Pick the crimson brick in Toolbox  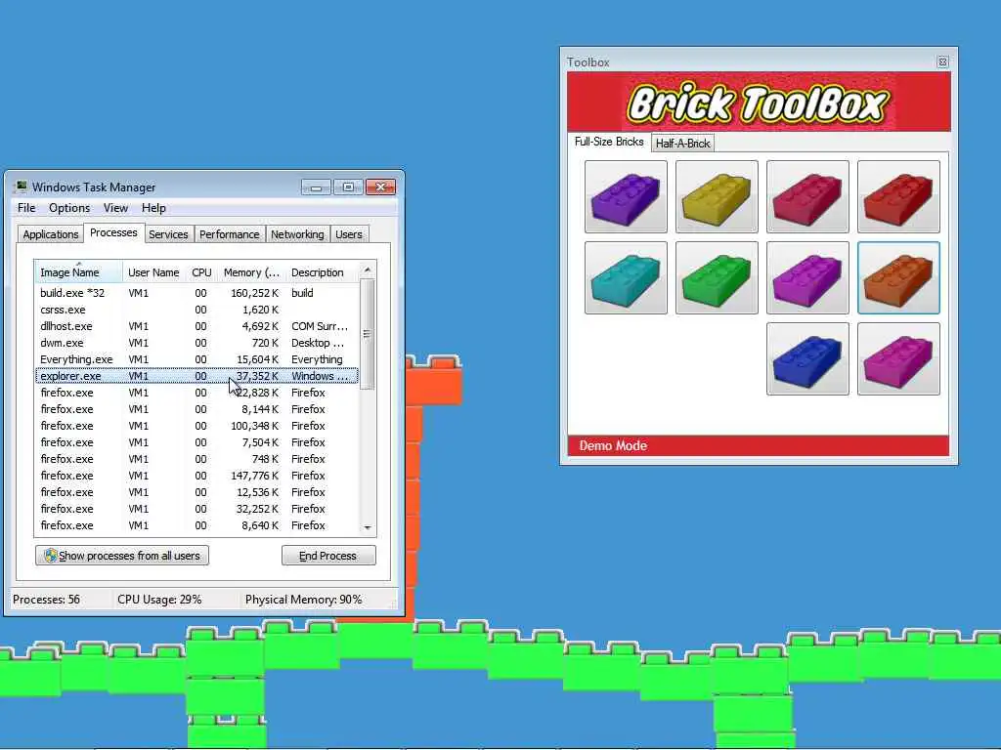[807, 196]
